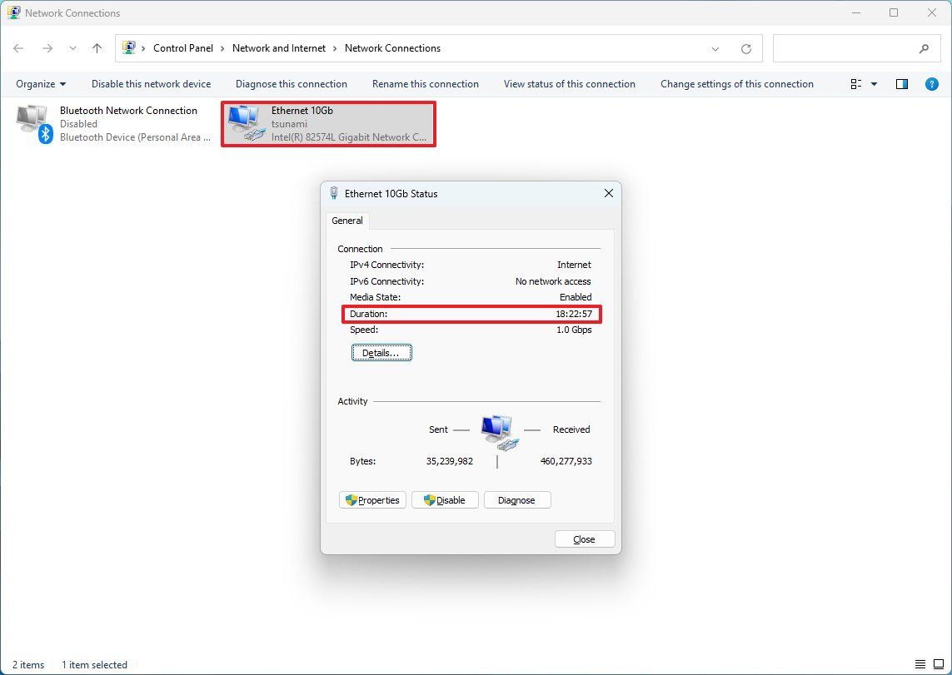Screen dimensions: 952x675
Task: Click the back navigation arrow
Action: [x=18, y=48]
